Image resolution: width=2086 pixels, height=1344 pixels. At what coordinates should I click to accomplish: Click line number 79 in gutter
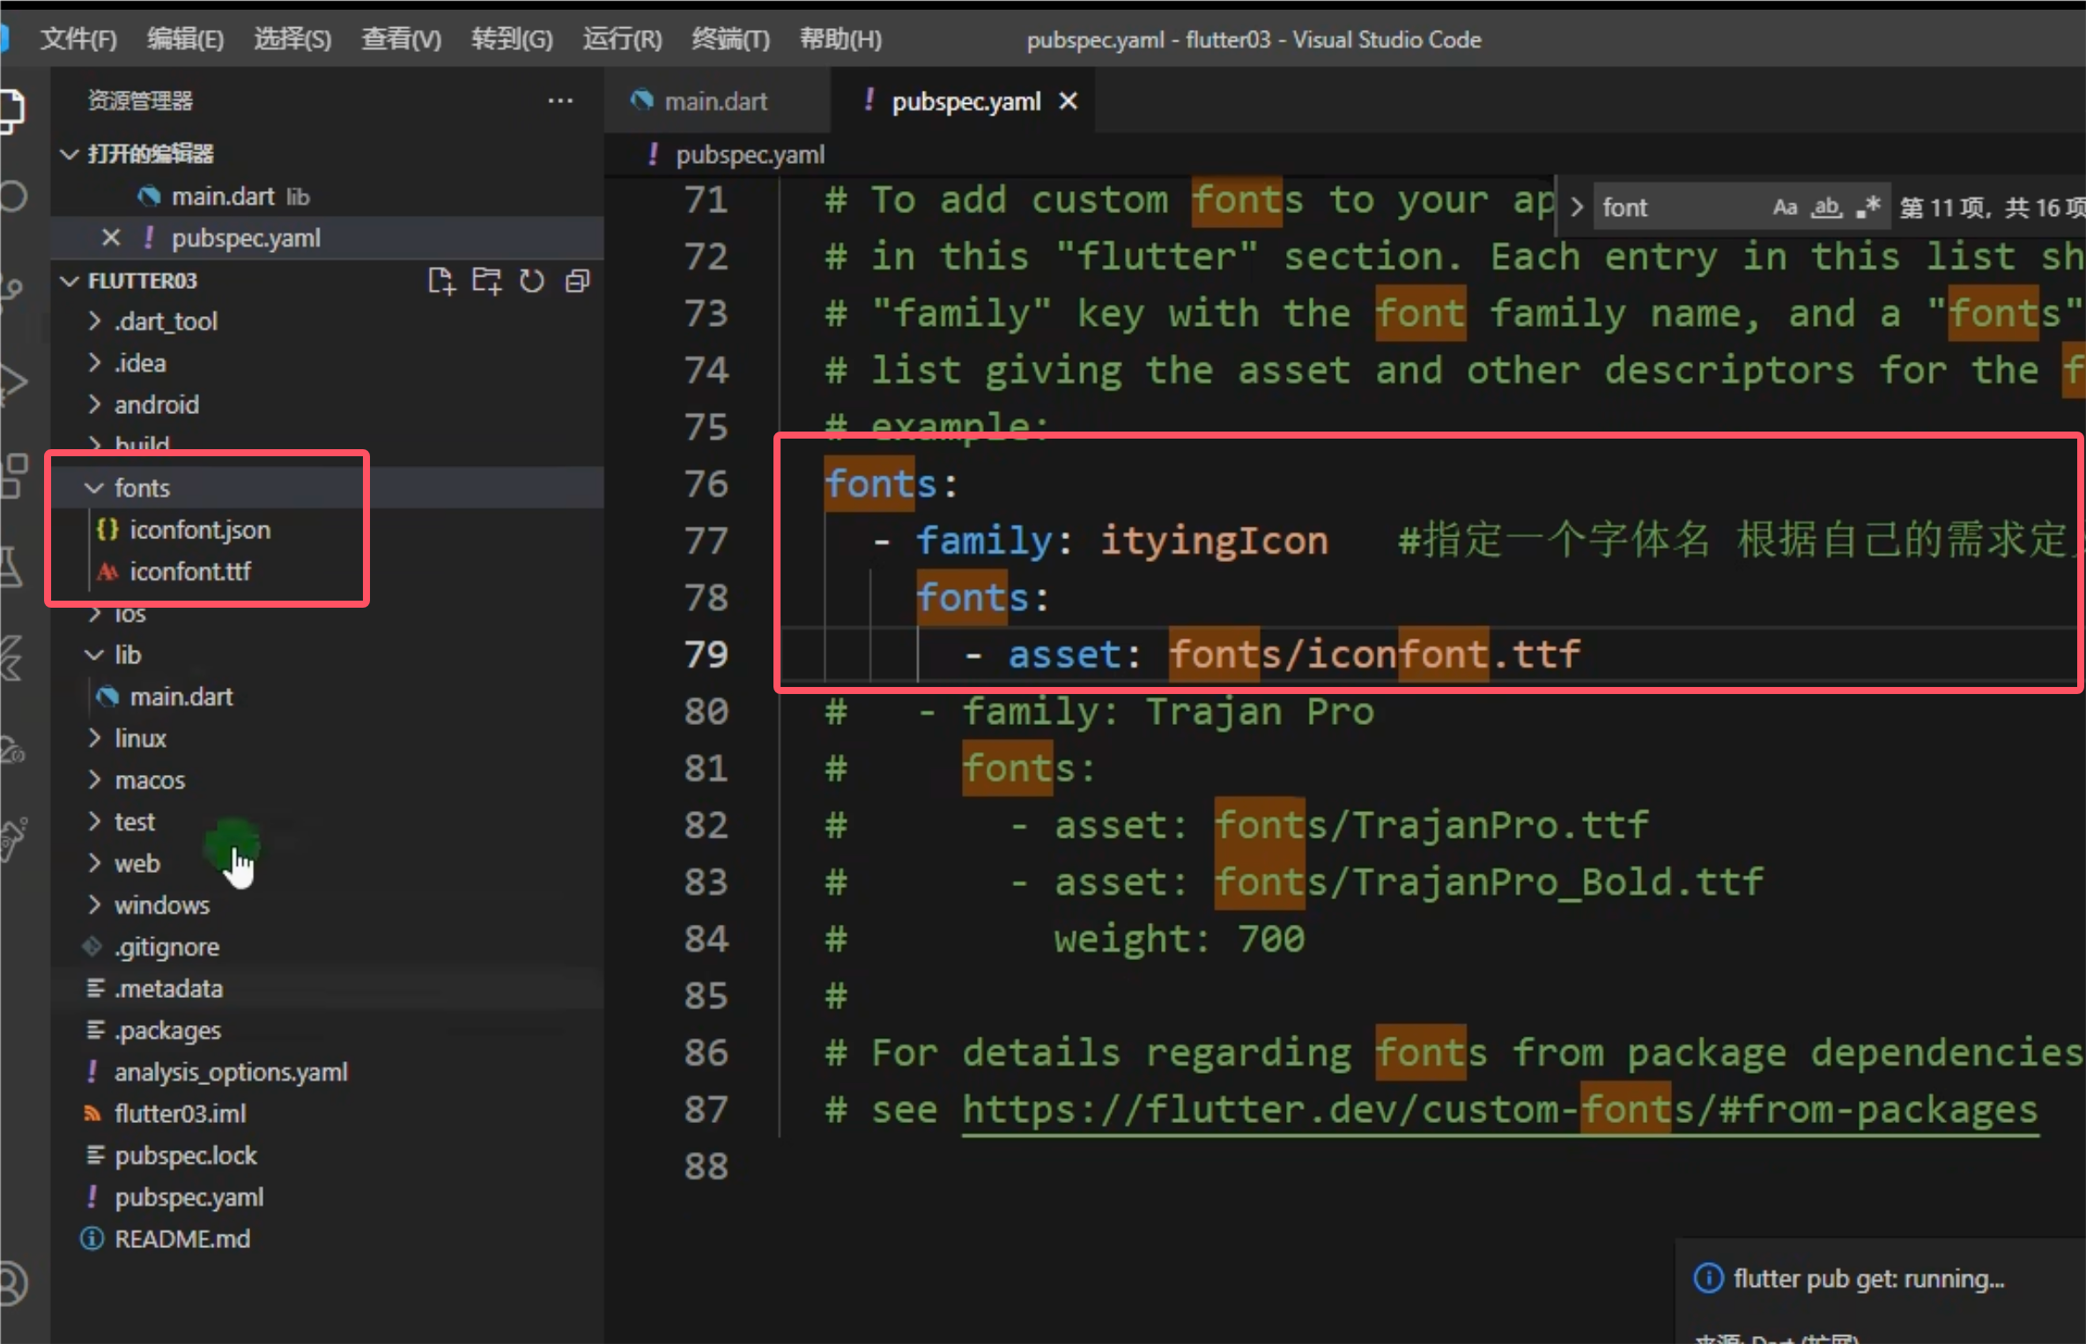click(x=706, y=654)
